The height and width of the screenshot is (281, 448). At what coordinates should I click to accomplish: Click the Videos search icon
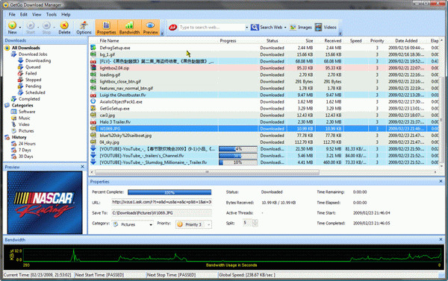tap(318, 28)
